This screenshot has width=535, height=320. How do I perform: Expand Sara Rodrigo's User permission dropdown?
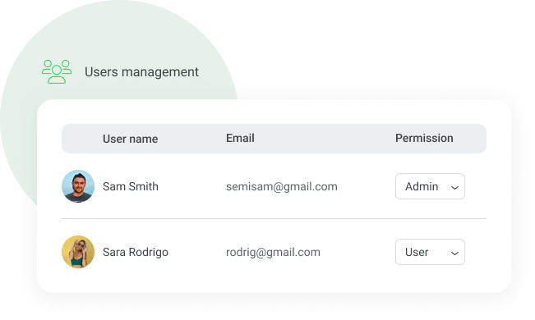coord(430,252)
